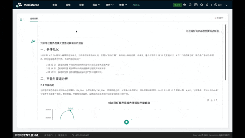Click the 2.1 声量趋势 subheading
The width and height of the screenshot is (245, 138).
pyautogui.click(x=47, y=85)
